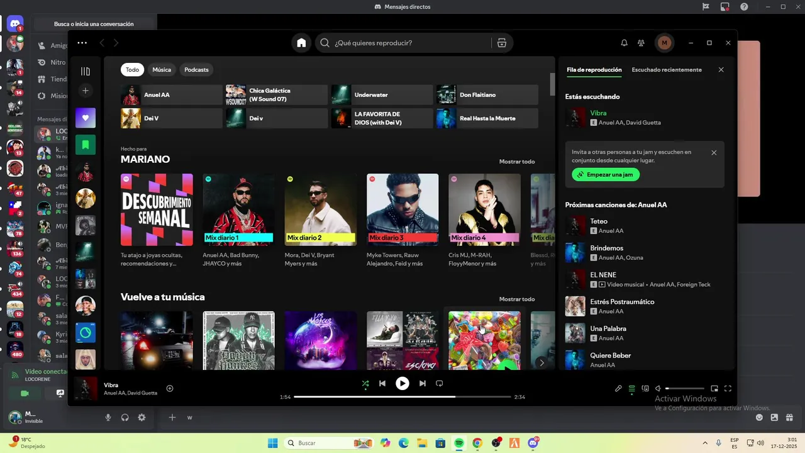Open Chrome from the Windows taskbar
This screenshot has height=453, width=805.
477,443
